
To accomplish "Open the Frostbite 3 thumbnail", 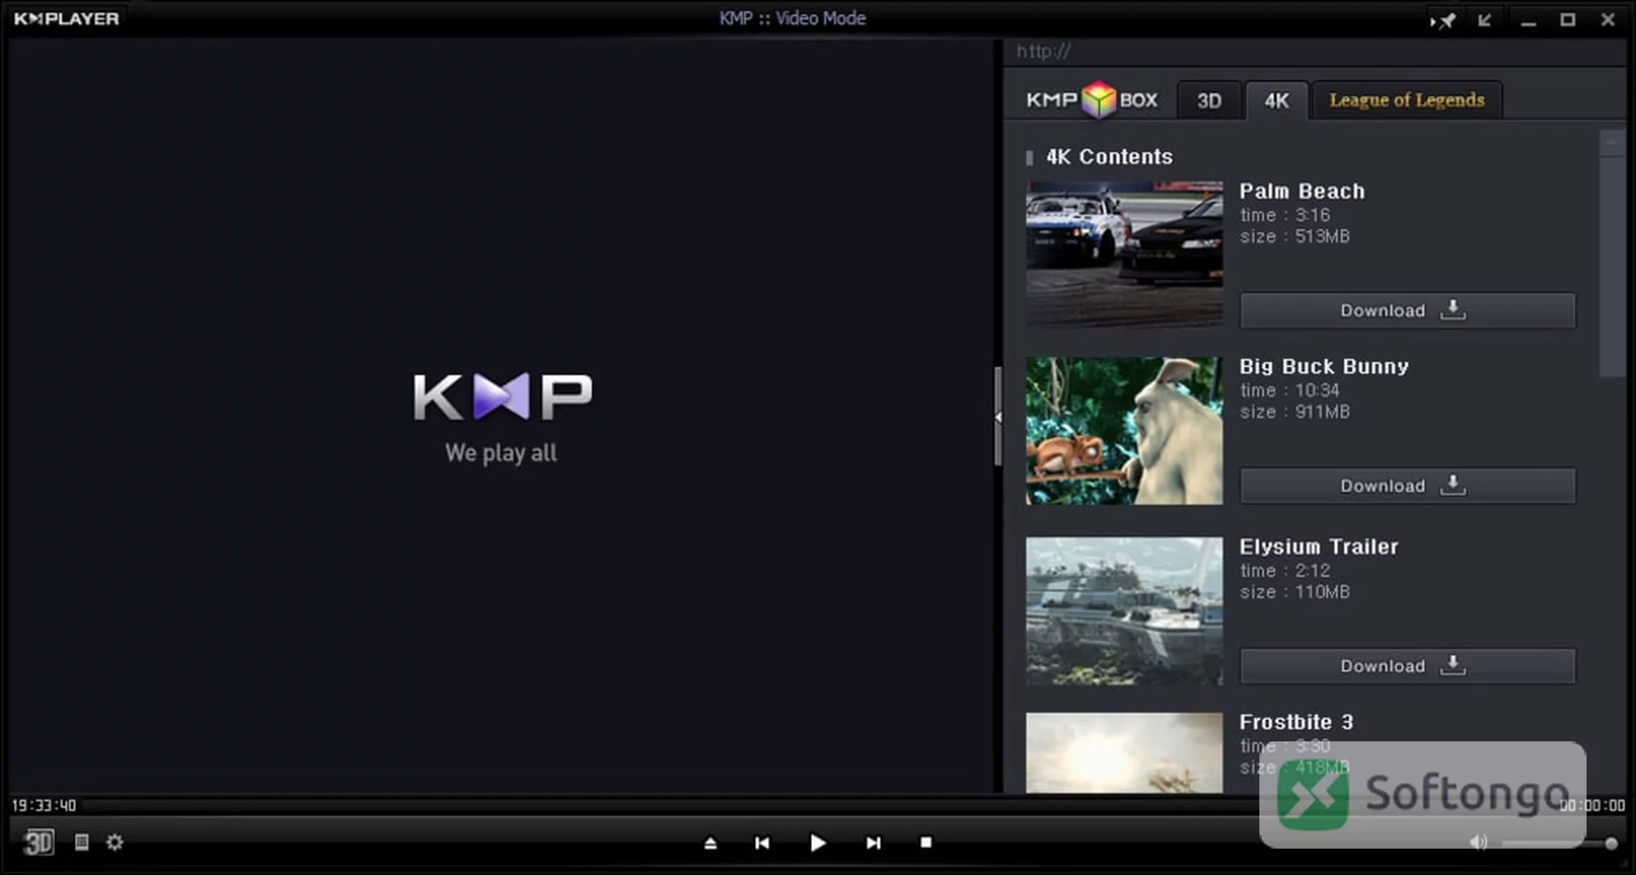I will click(x=1125, y=753).
